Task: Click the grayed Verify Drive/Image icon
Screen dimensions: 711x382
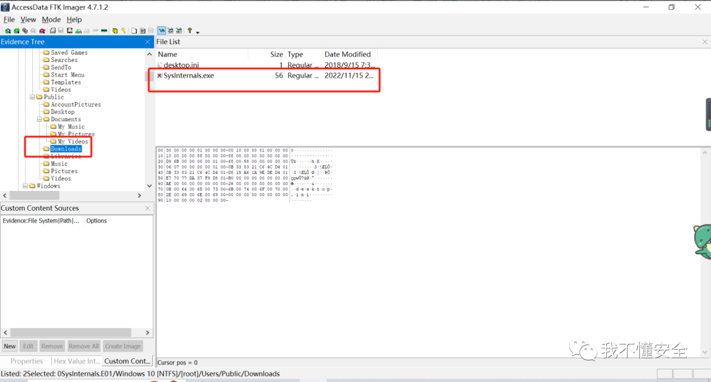Action: pyautogui.click(x=95, y=31)
